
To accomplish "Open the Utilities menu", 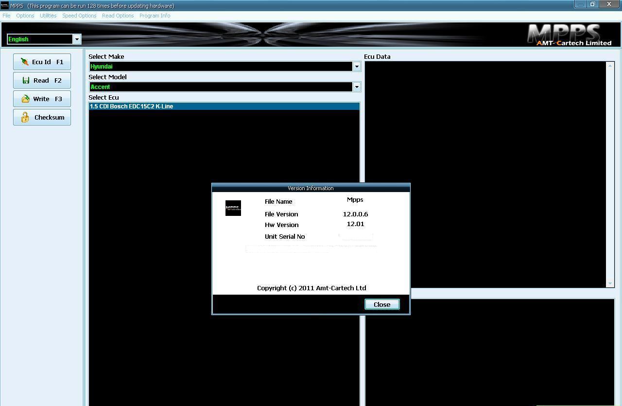I will pyautogui.click(x=48, y=16).
